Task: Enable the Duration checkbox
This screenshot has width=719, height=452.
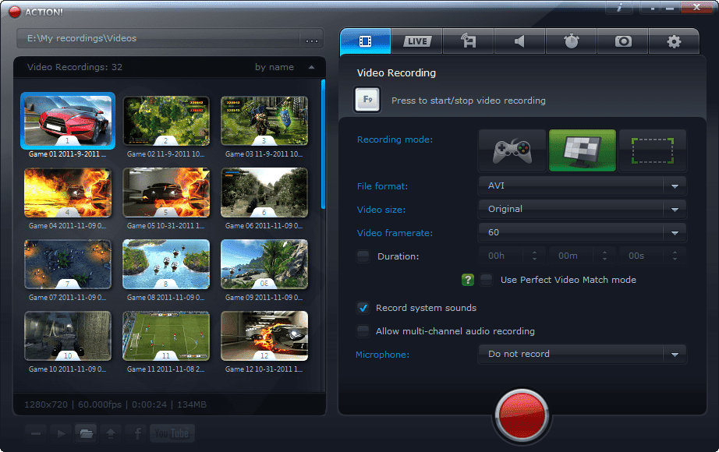Action: tap(363, 256)
